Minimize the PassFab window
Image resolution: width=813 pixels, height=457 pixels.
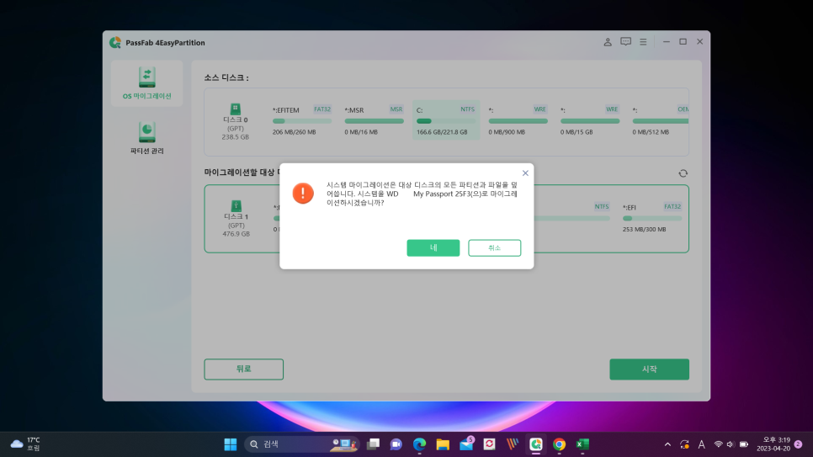(667, 42)
